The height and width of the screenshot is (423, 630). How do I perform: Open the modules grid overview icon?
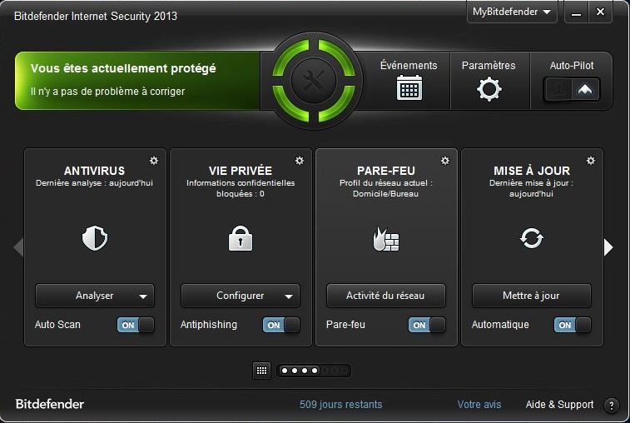click(x=261, y=371)
